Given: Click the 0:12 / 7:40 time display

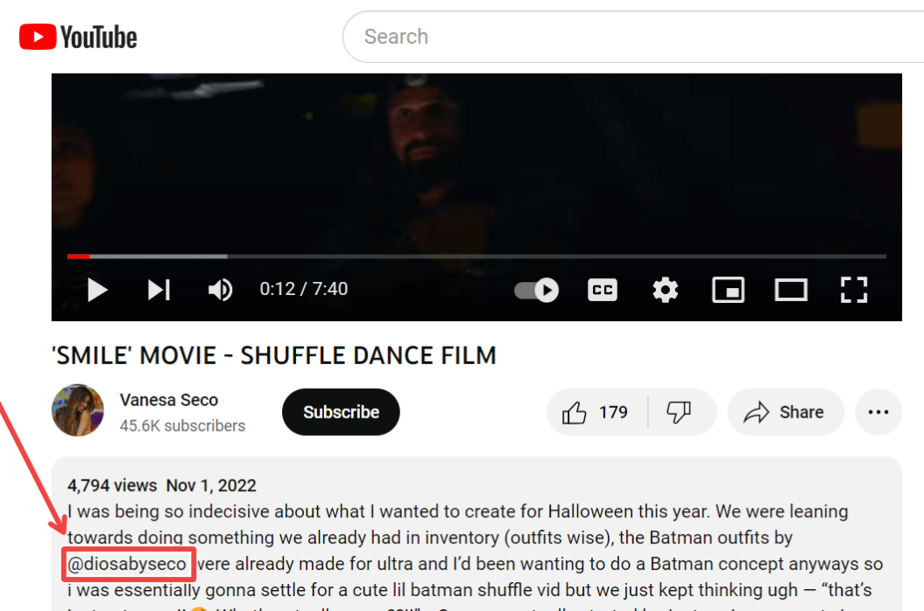Looking at the screenshot, I should coord(304,289).
